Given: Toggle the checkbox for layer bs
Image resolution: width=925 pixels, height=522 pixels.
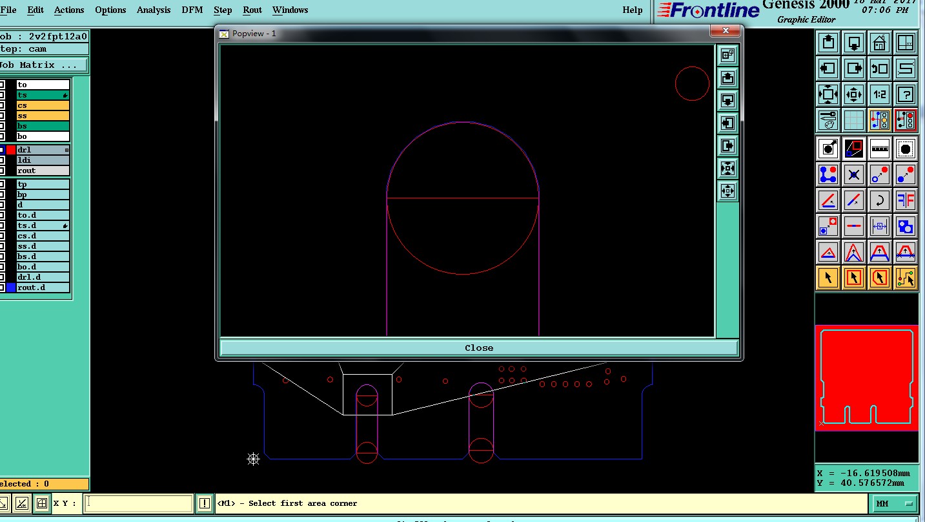Looking at the screenshot, I should (x=2, y=126).
